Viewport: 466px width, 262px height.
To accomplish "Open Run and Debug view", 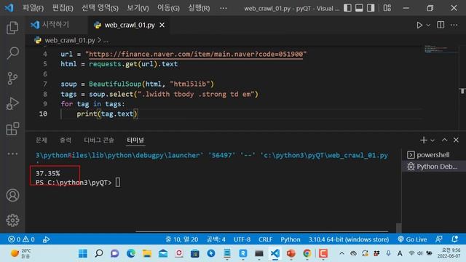I will click(12, 103).
